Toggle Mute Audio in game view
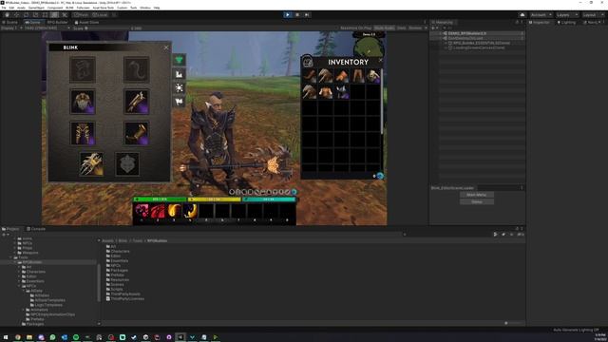608x342 pixels. click(x=384, y=28)
